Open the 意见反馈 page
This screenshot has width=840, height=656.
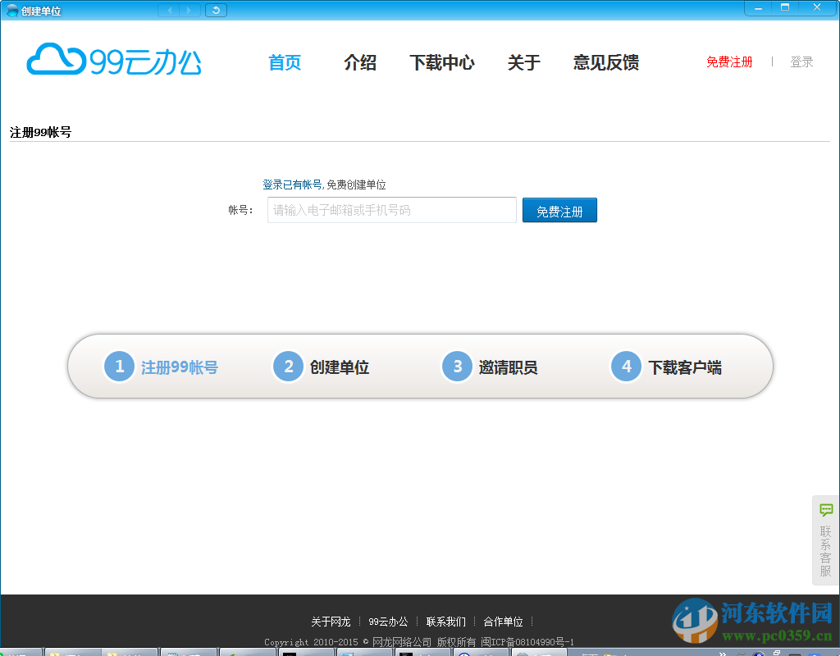(x=606, y=62)
